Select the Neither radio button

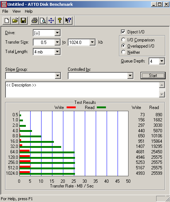click(x=123, y=52)
